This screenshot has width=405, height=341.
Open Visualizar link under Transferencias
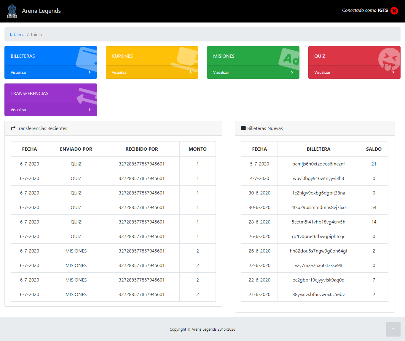coord(19,110)
